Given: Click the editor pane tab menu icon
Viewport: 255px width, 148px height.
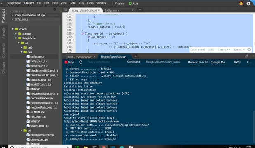Looking at the screenshot, I should click(x=65, y=10).
